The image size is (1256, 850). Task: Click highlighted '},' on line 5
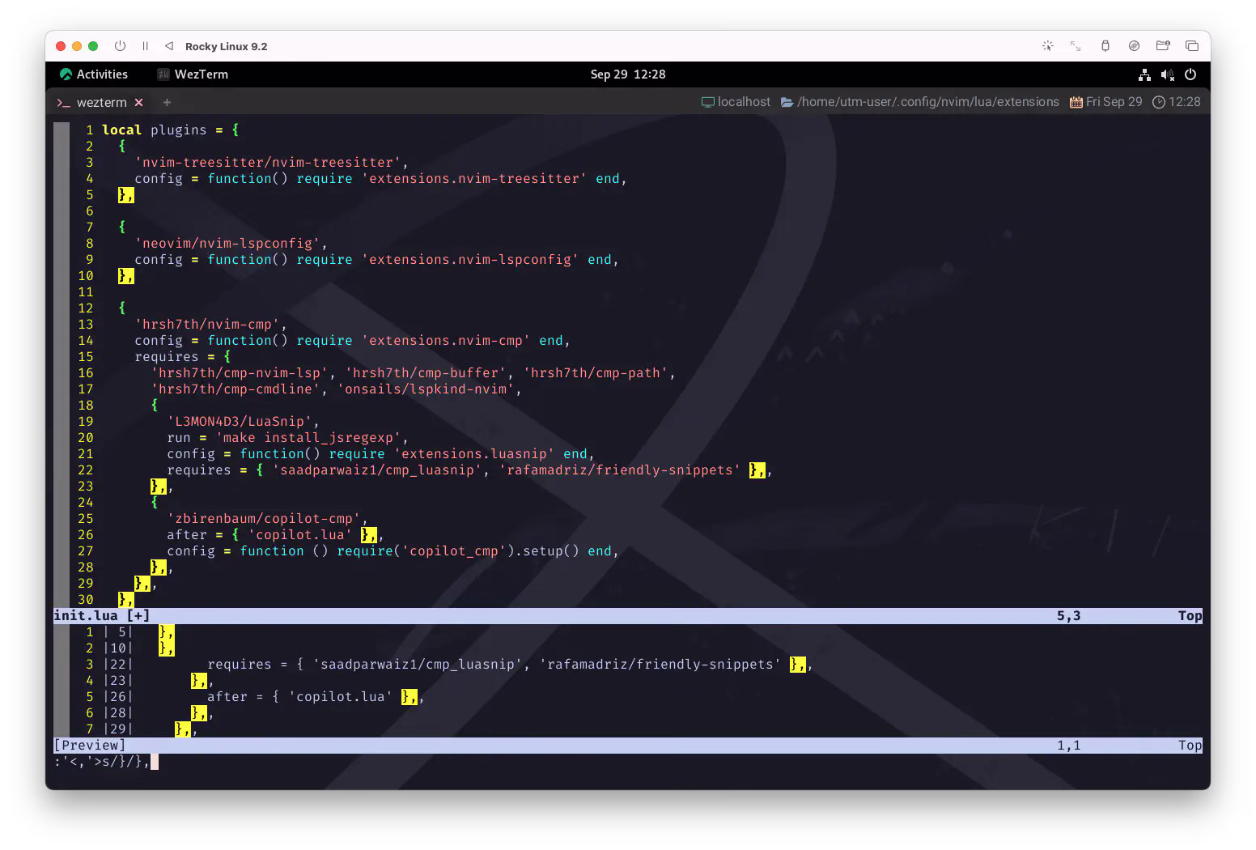[125, 195]
